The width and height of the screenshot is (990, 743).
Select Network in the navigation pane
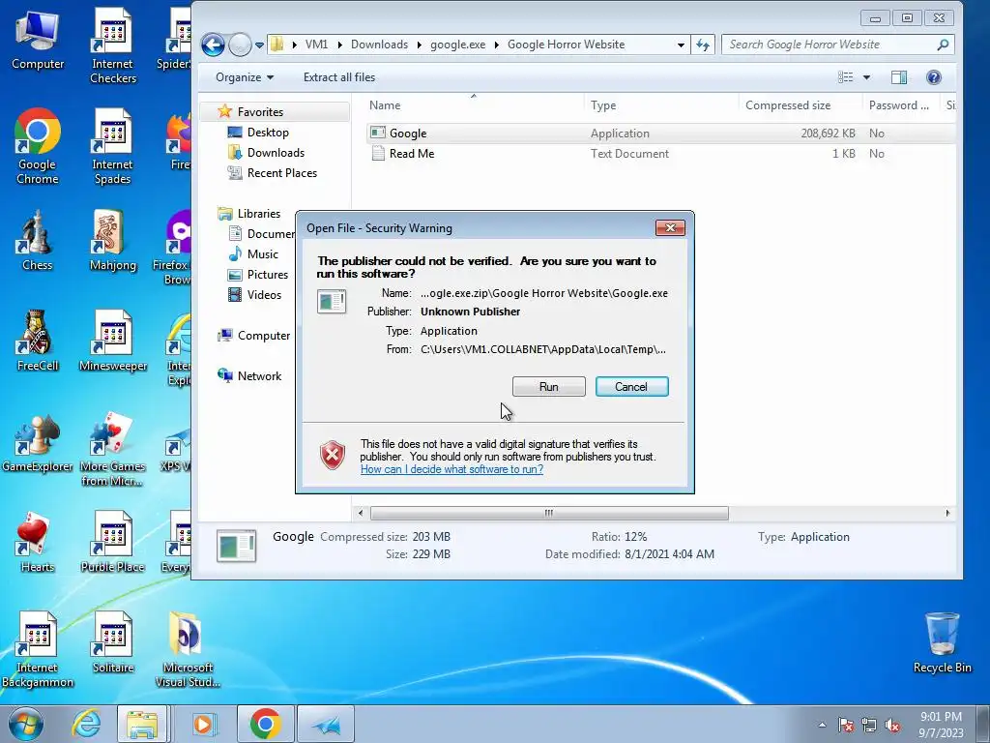[259, 376]
